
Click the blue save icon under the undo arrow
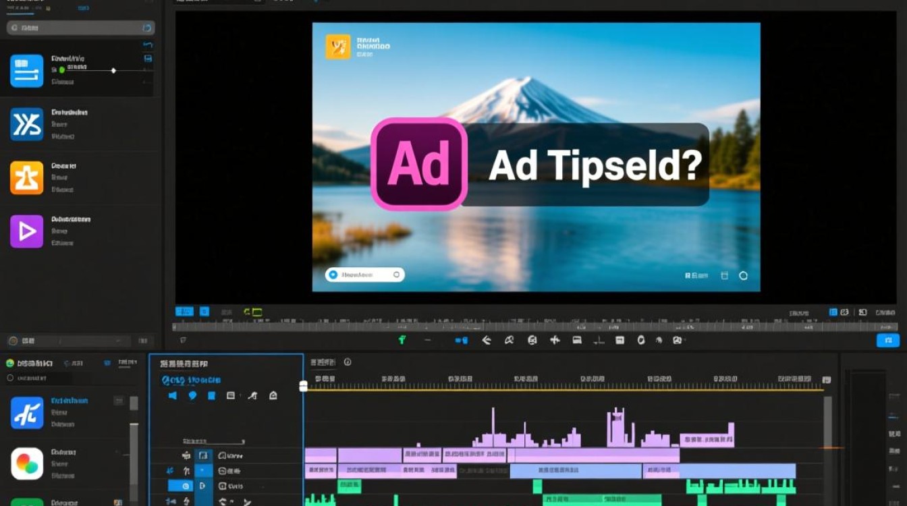[x=148, y=59]
